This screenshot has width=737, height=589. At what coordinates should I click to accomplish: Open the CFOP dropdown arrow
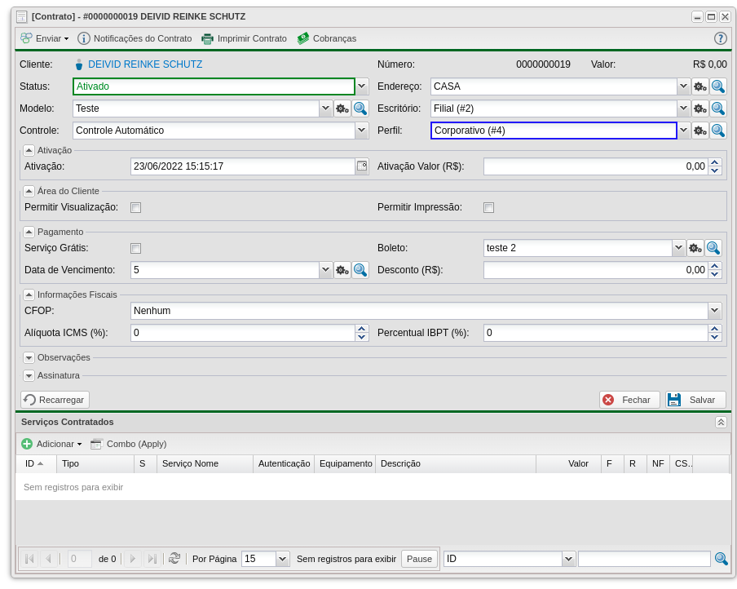(x=714, y=311)
